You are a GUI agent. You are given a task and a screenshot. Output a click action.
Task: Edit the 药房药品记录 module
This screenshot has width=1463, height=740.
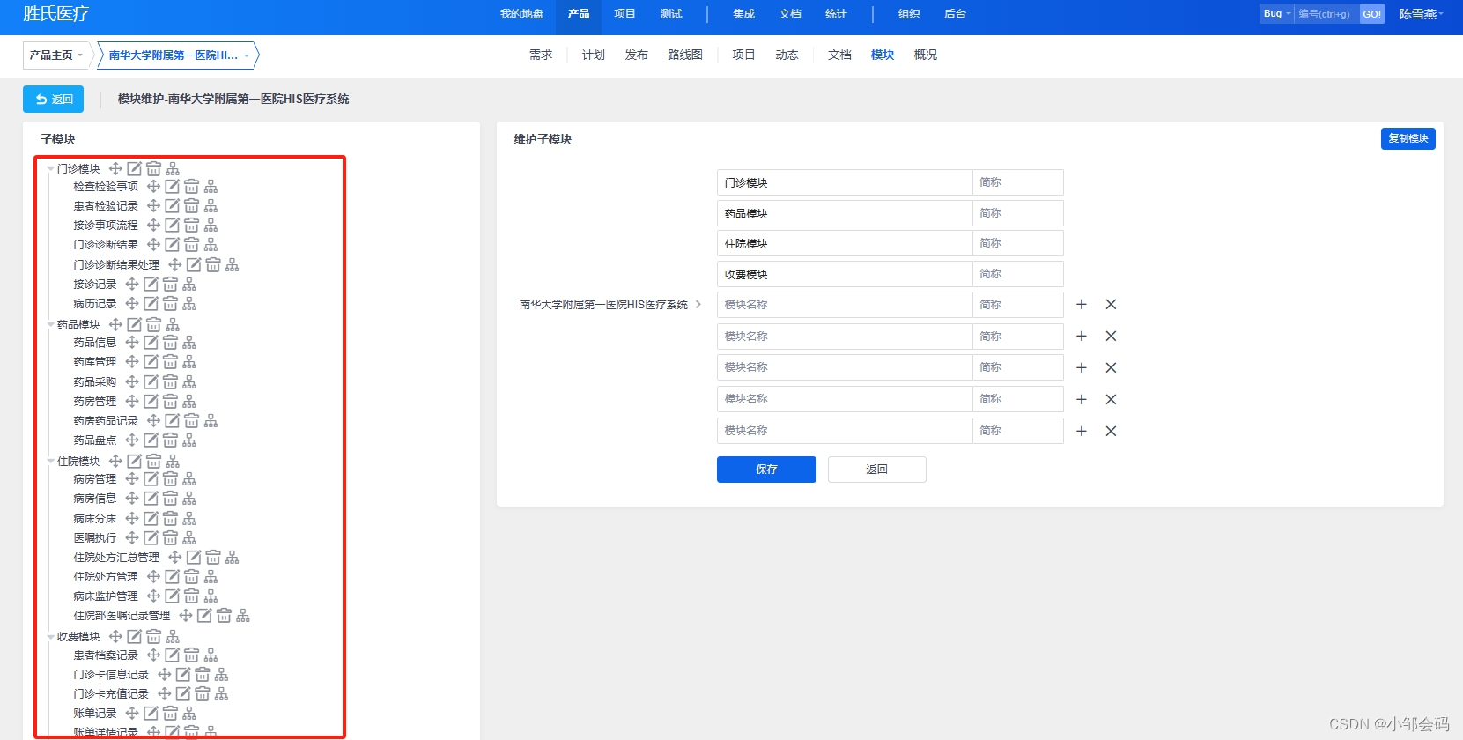173,421
